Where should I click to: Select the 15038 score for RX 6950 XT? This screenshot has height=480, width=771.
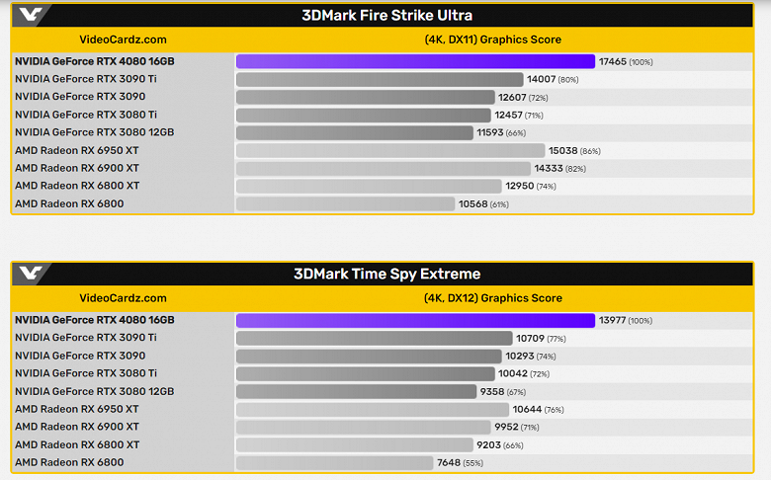(x=562, y=150)
